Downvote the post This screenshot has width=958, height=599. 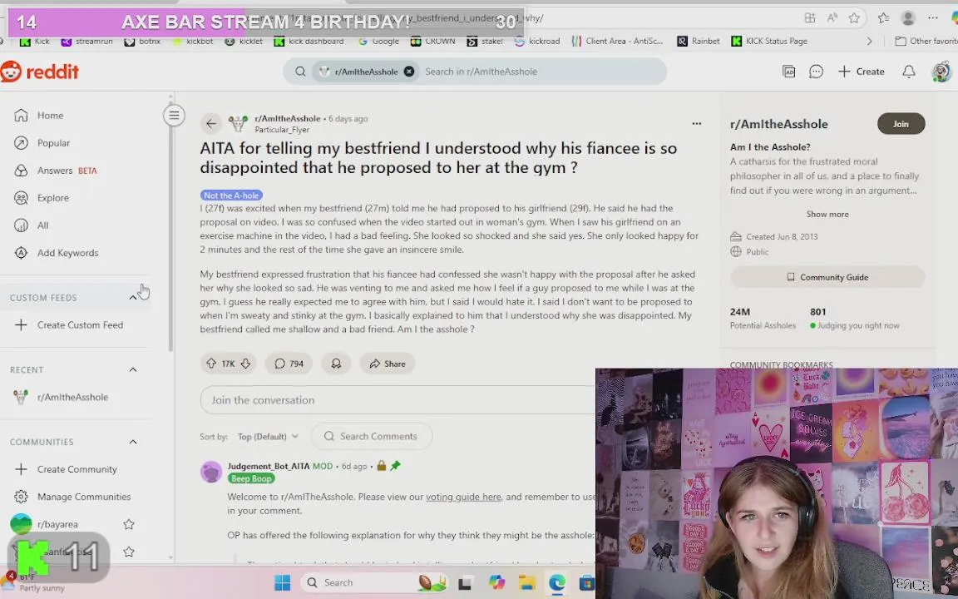click(245, 364)
